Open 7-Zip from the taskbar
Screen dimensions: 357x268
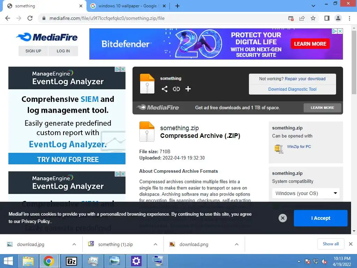point(71,261)
